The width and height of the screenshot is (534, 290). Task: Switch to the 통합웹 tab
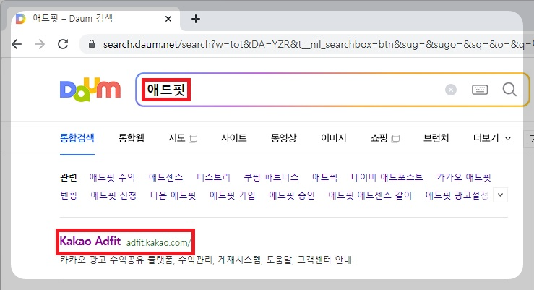click(132, 138)
